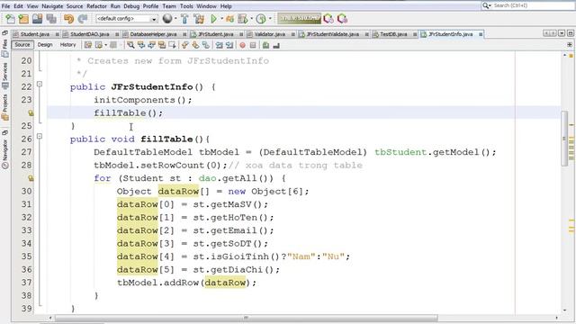Click the Find Selection magnifier icon in editor toolbar
The image size is (576, 324).
point(130,45)
